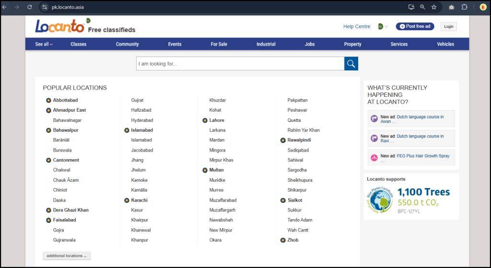The image size is (491, 268).
Task: Bookmark this page with the star icon
Action: (434, 7)
